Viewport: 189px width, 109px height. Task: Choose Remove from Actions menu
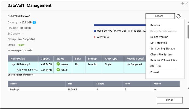(x=155, y=25)
